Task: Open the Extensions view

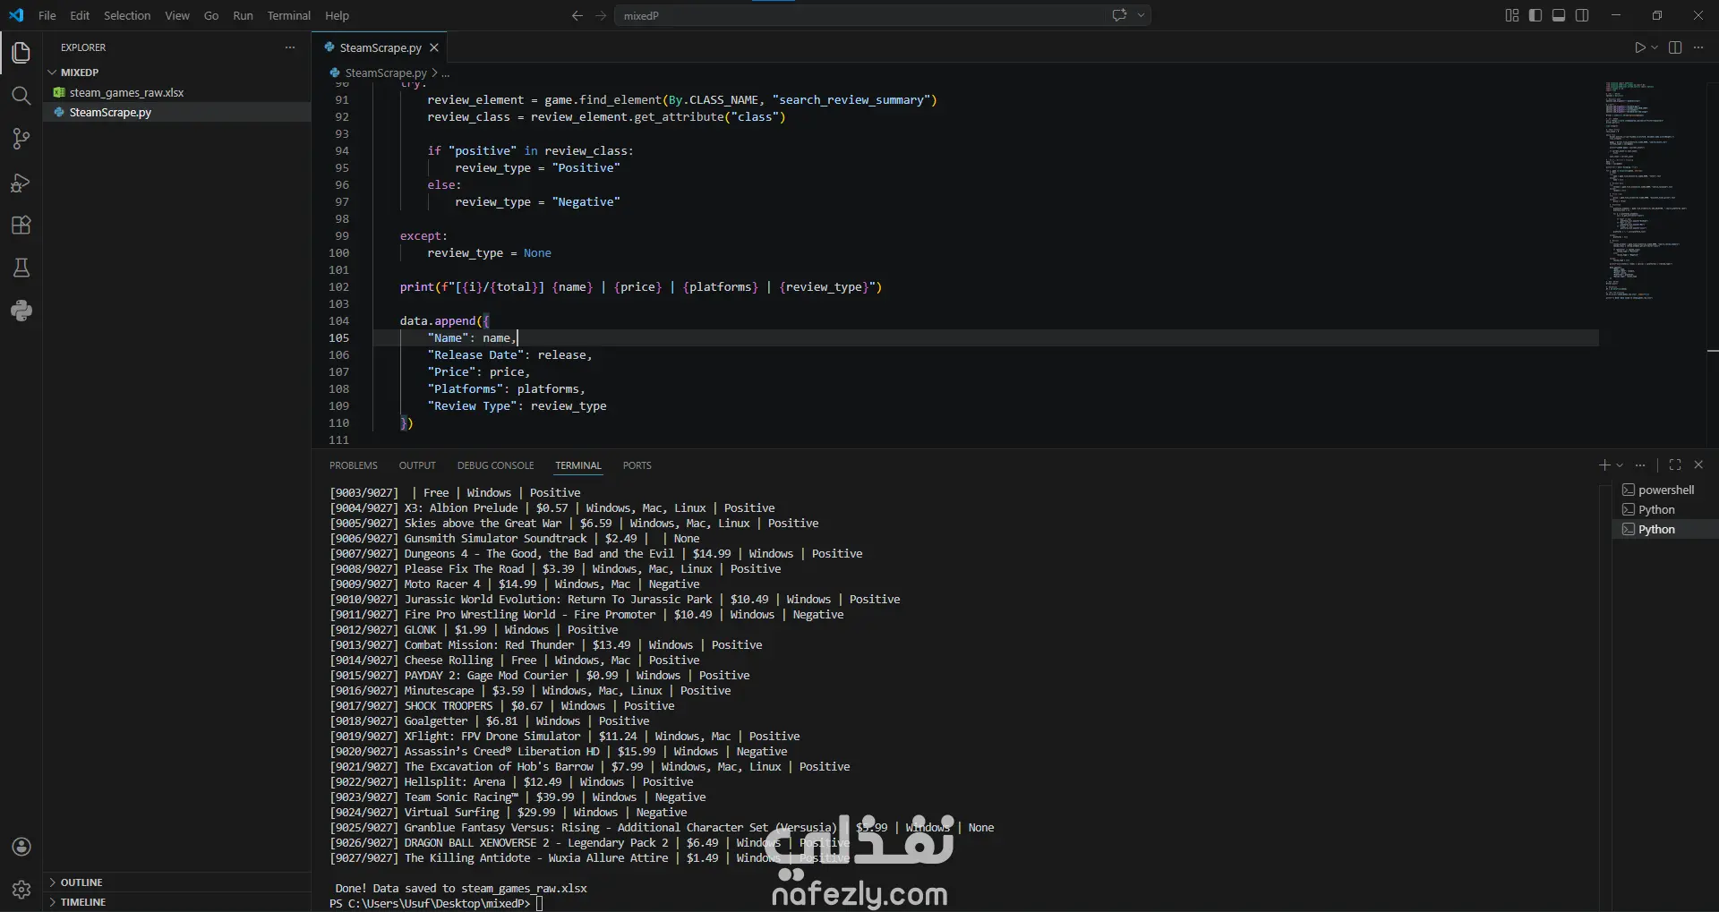Action: pos(21,226)
